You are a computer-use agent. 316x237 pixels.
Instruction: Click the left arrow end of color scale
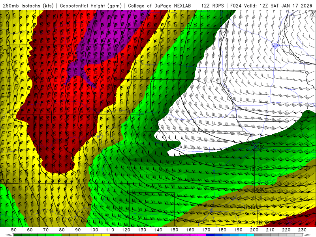[x=9, y=235]
